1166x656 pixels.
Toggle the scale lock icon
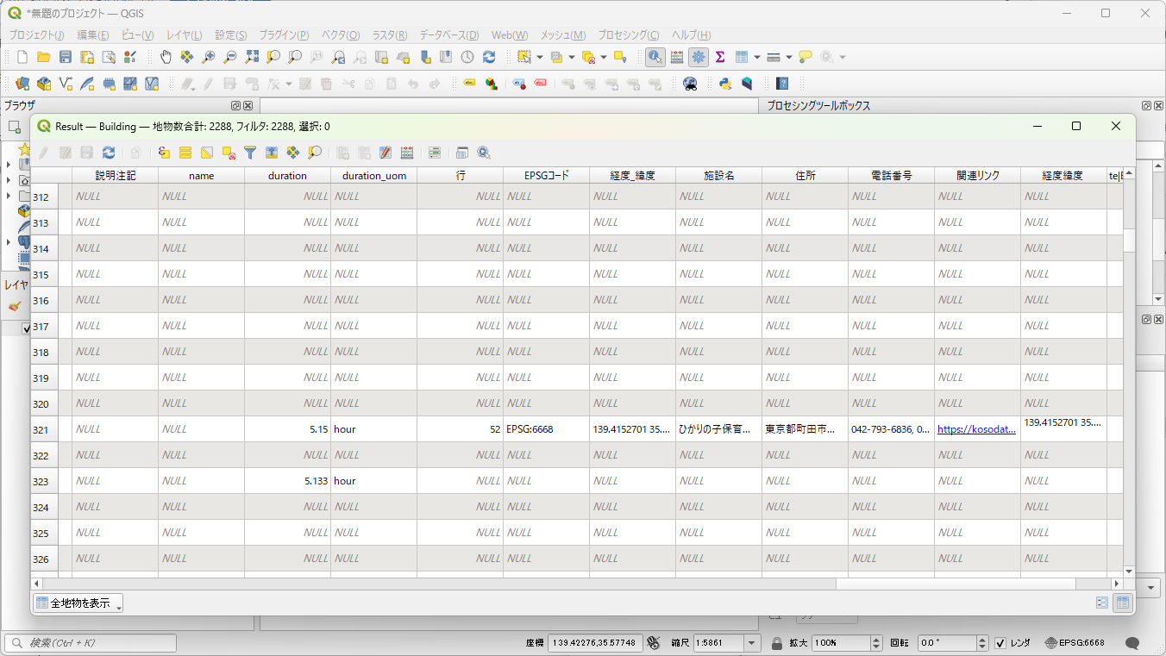coord(776,643)
